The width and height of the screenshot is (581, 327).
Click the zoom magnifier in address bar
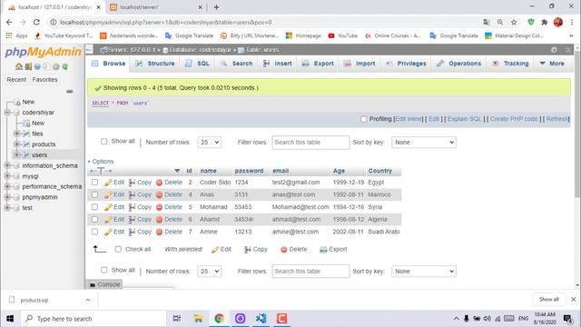tap(500, 22)
